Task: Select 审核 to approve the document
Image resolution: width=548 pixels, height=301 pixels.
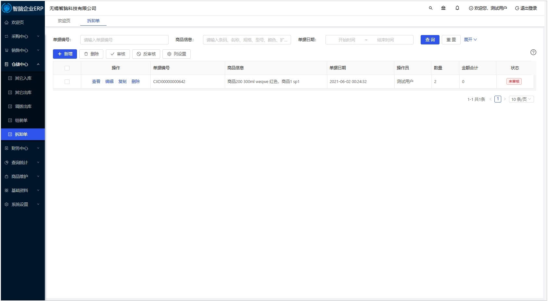Action: point(118,54)
